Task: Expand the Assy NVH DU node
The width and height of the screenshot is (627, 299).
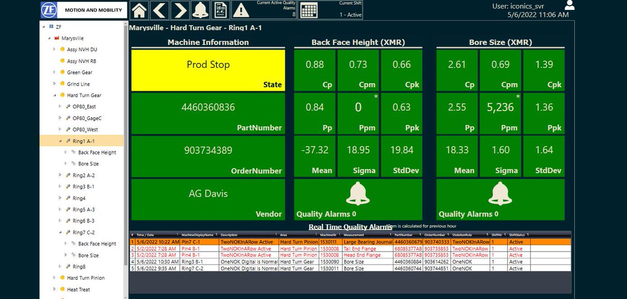Action: [x=54, y=50]
